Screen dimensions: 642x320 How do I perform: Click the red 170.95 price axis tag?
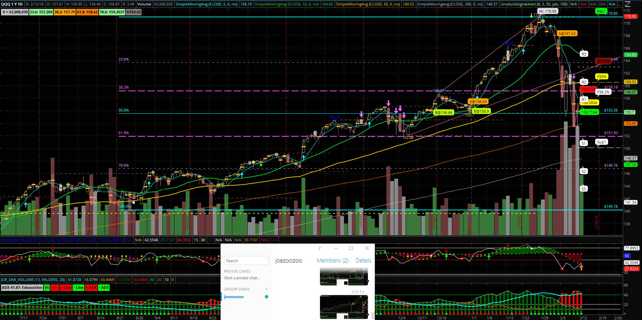pyautogui.click(x=630, y=16)
